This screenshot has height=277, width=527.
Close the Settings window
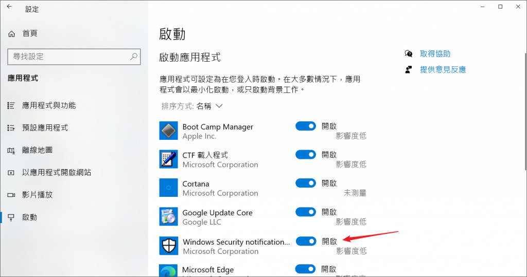point(518,7)
